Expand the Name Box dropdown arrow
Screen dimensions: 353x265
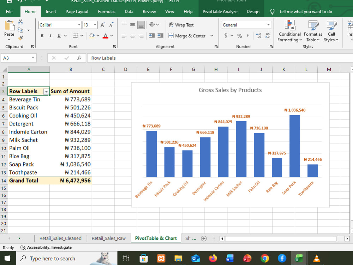coord(33,58)
